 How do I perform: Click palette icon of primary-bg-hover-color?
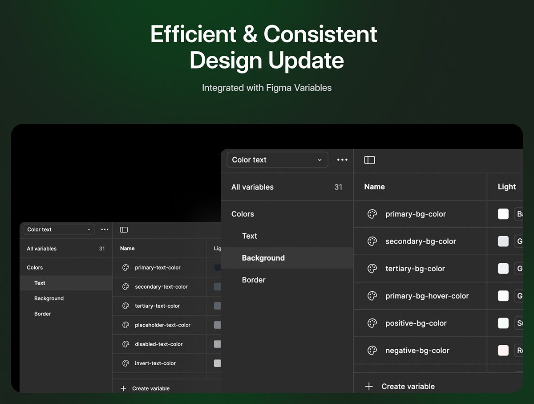pos(372,296)
